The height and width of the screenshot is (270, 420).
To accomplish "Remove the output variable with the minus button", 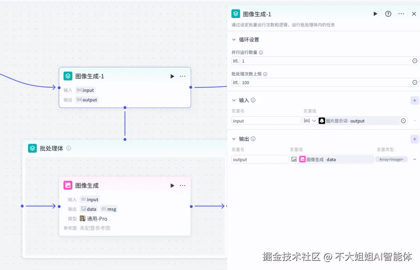I will point(414,159).
